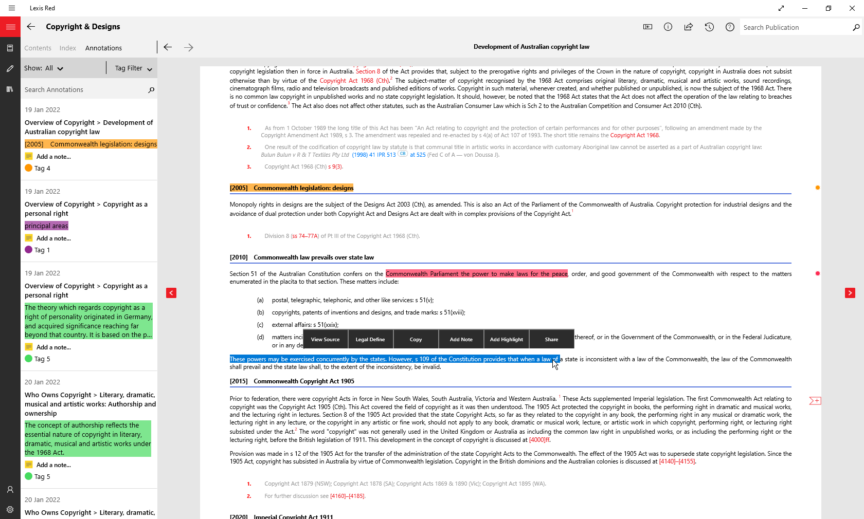Open the red hamburger menu
Viewport: 864px width, 519px height.
[x=11, y=27]
